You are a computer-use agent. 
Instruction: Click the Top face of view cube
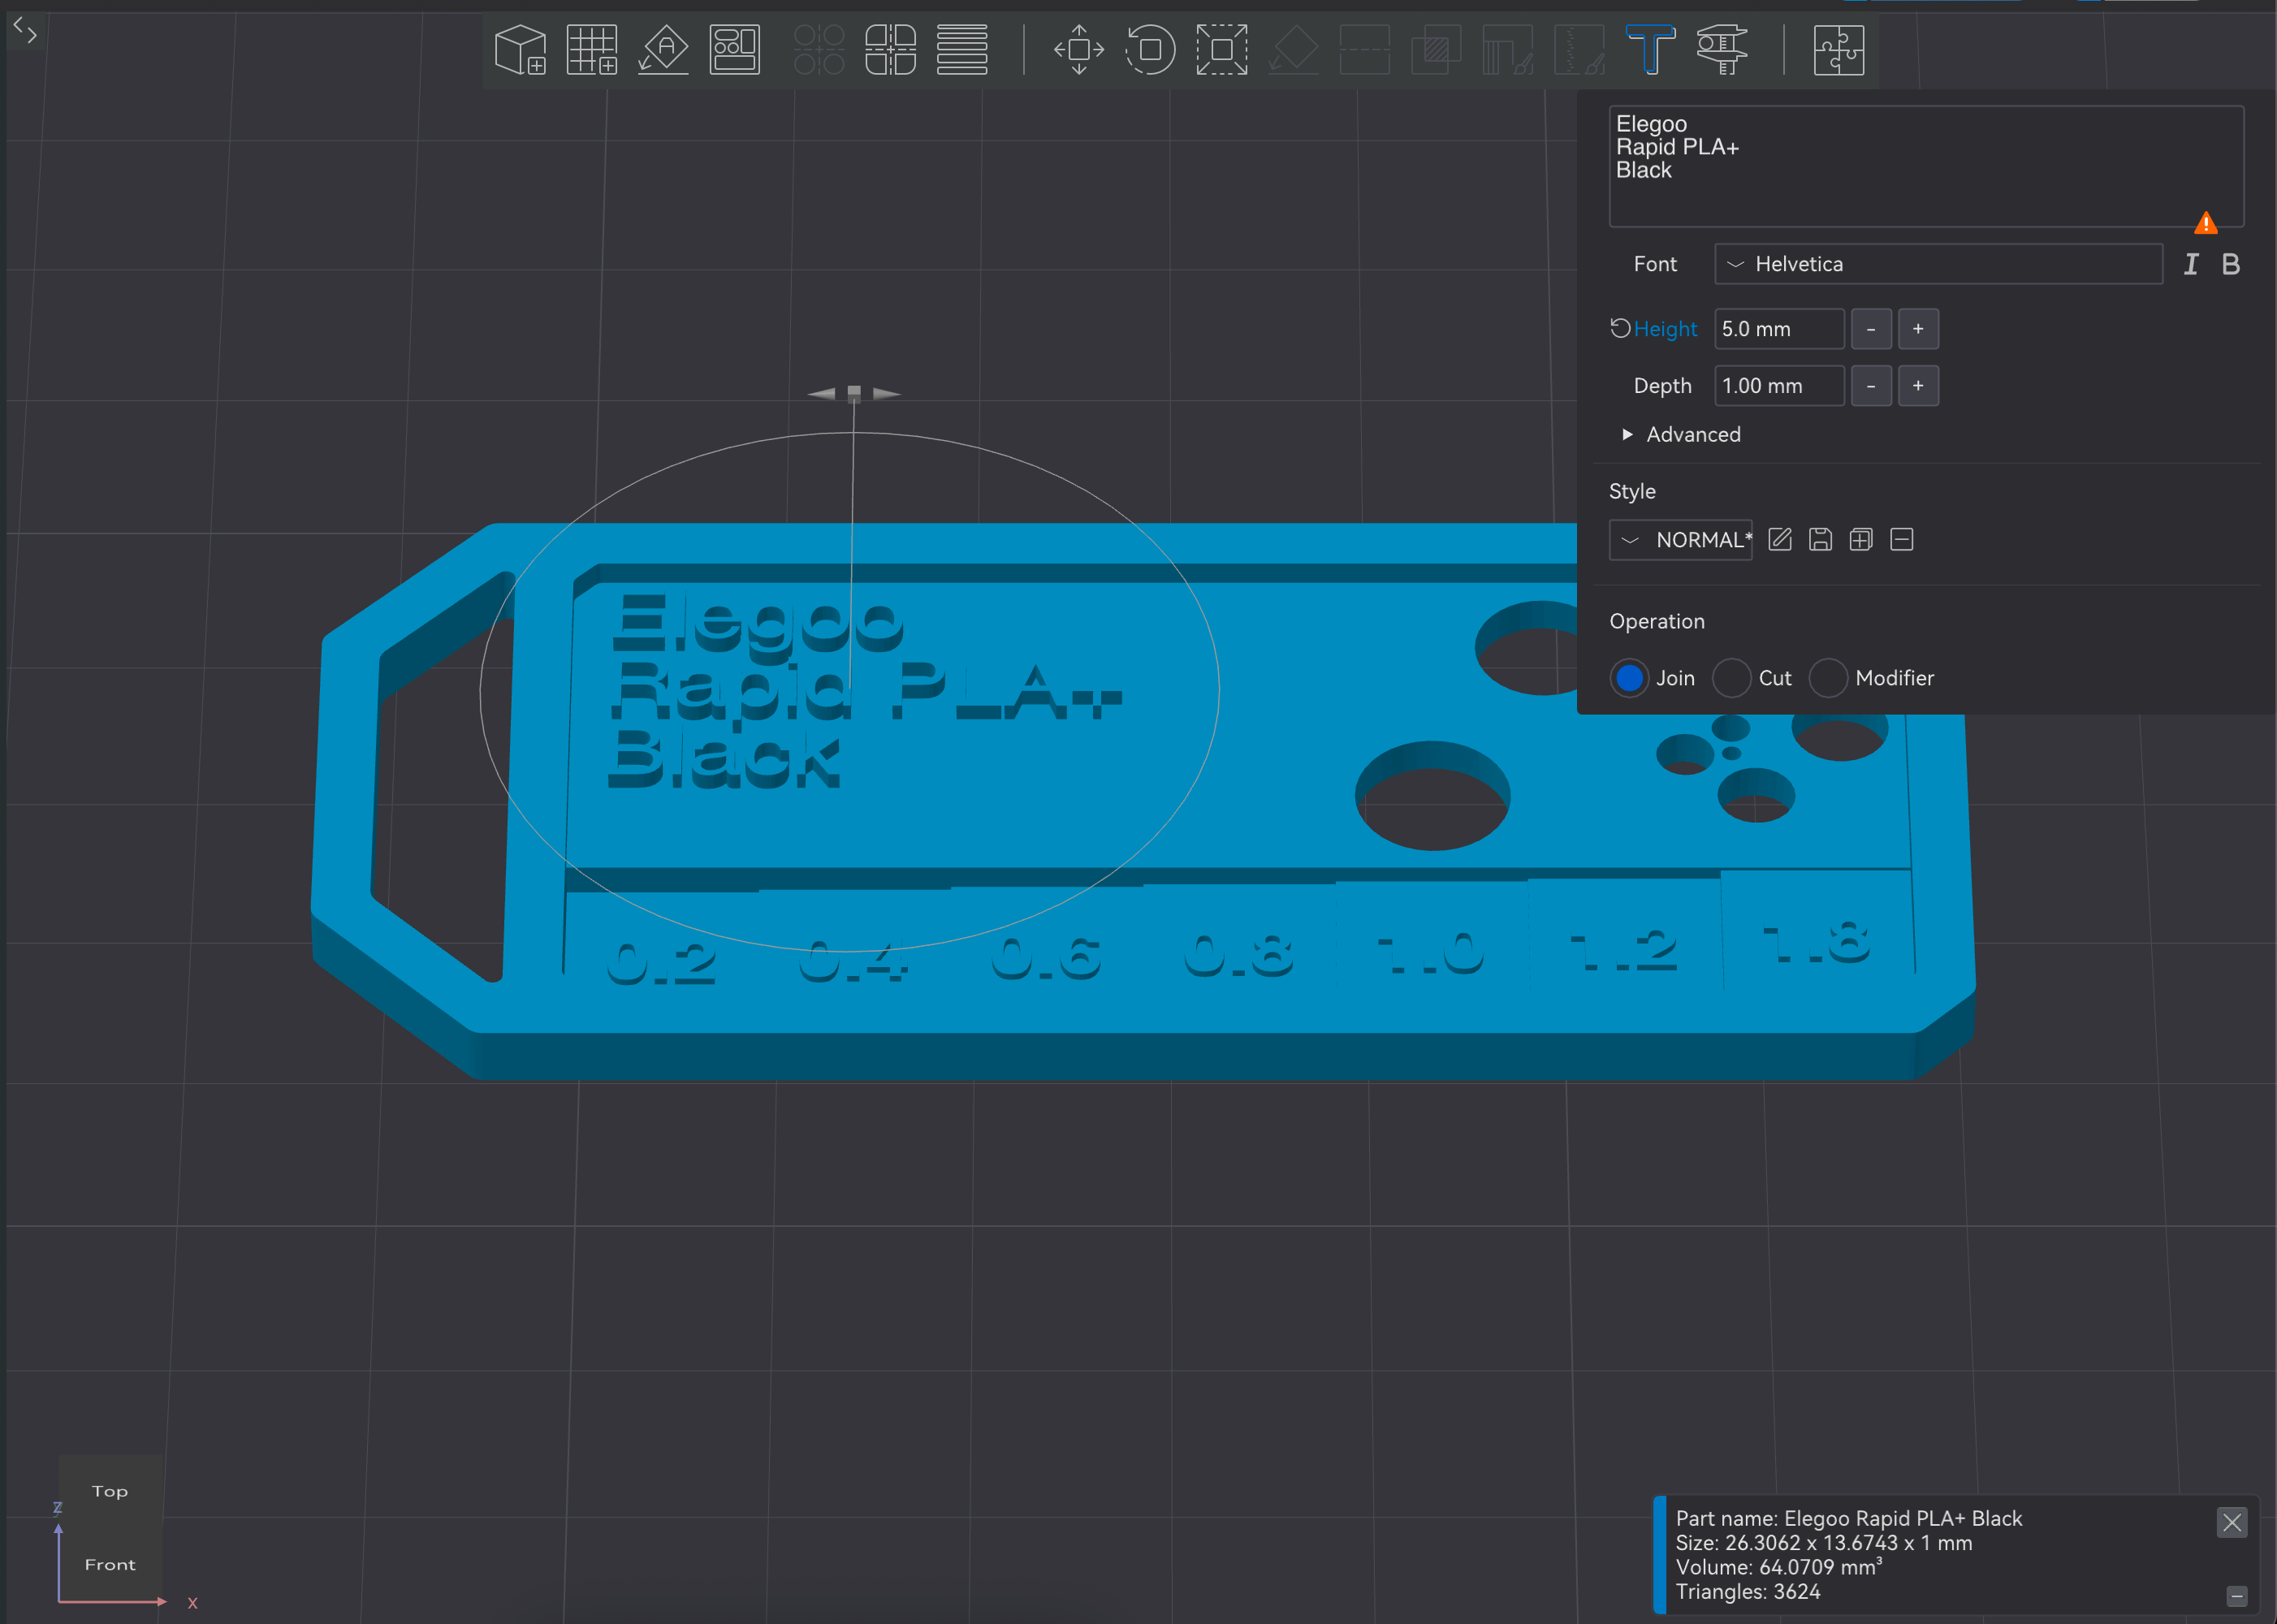tap(110, 1491)
